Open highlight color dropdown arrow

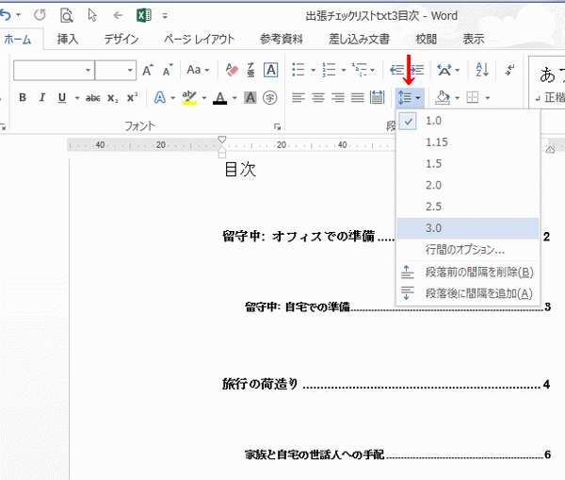pyautogui.click(x=204, y=98)
